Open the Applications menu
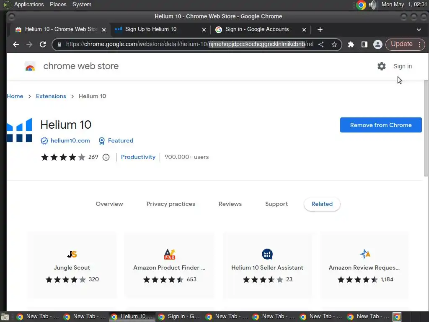This screenshot has width=429, height=322. coord(29,4)
